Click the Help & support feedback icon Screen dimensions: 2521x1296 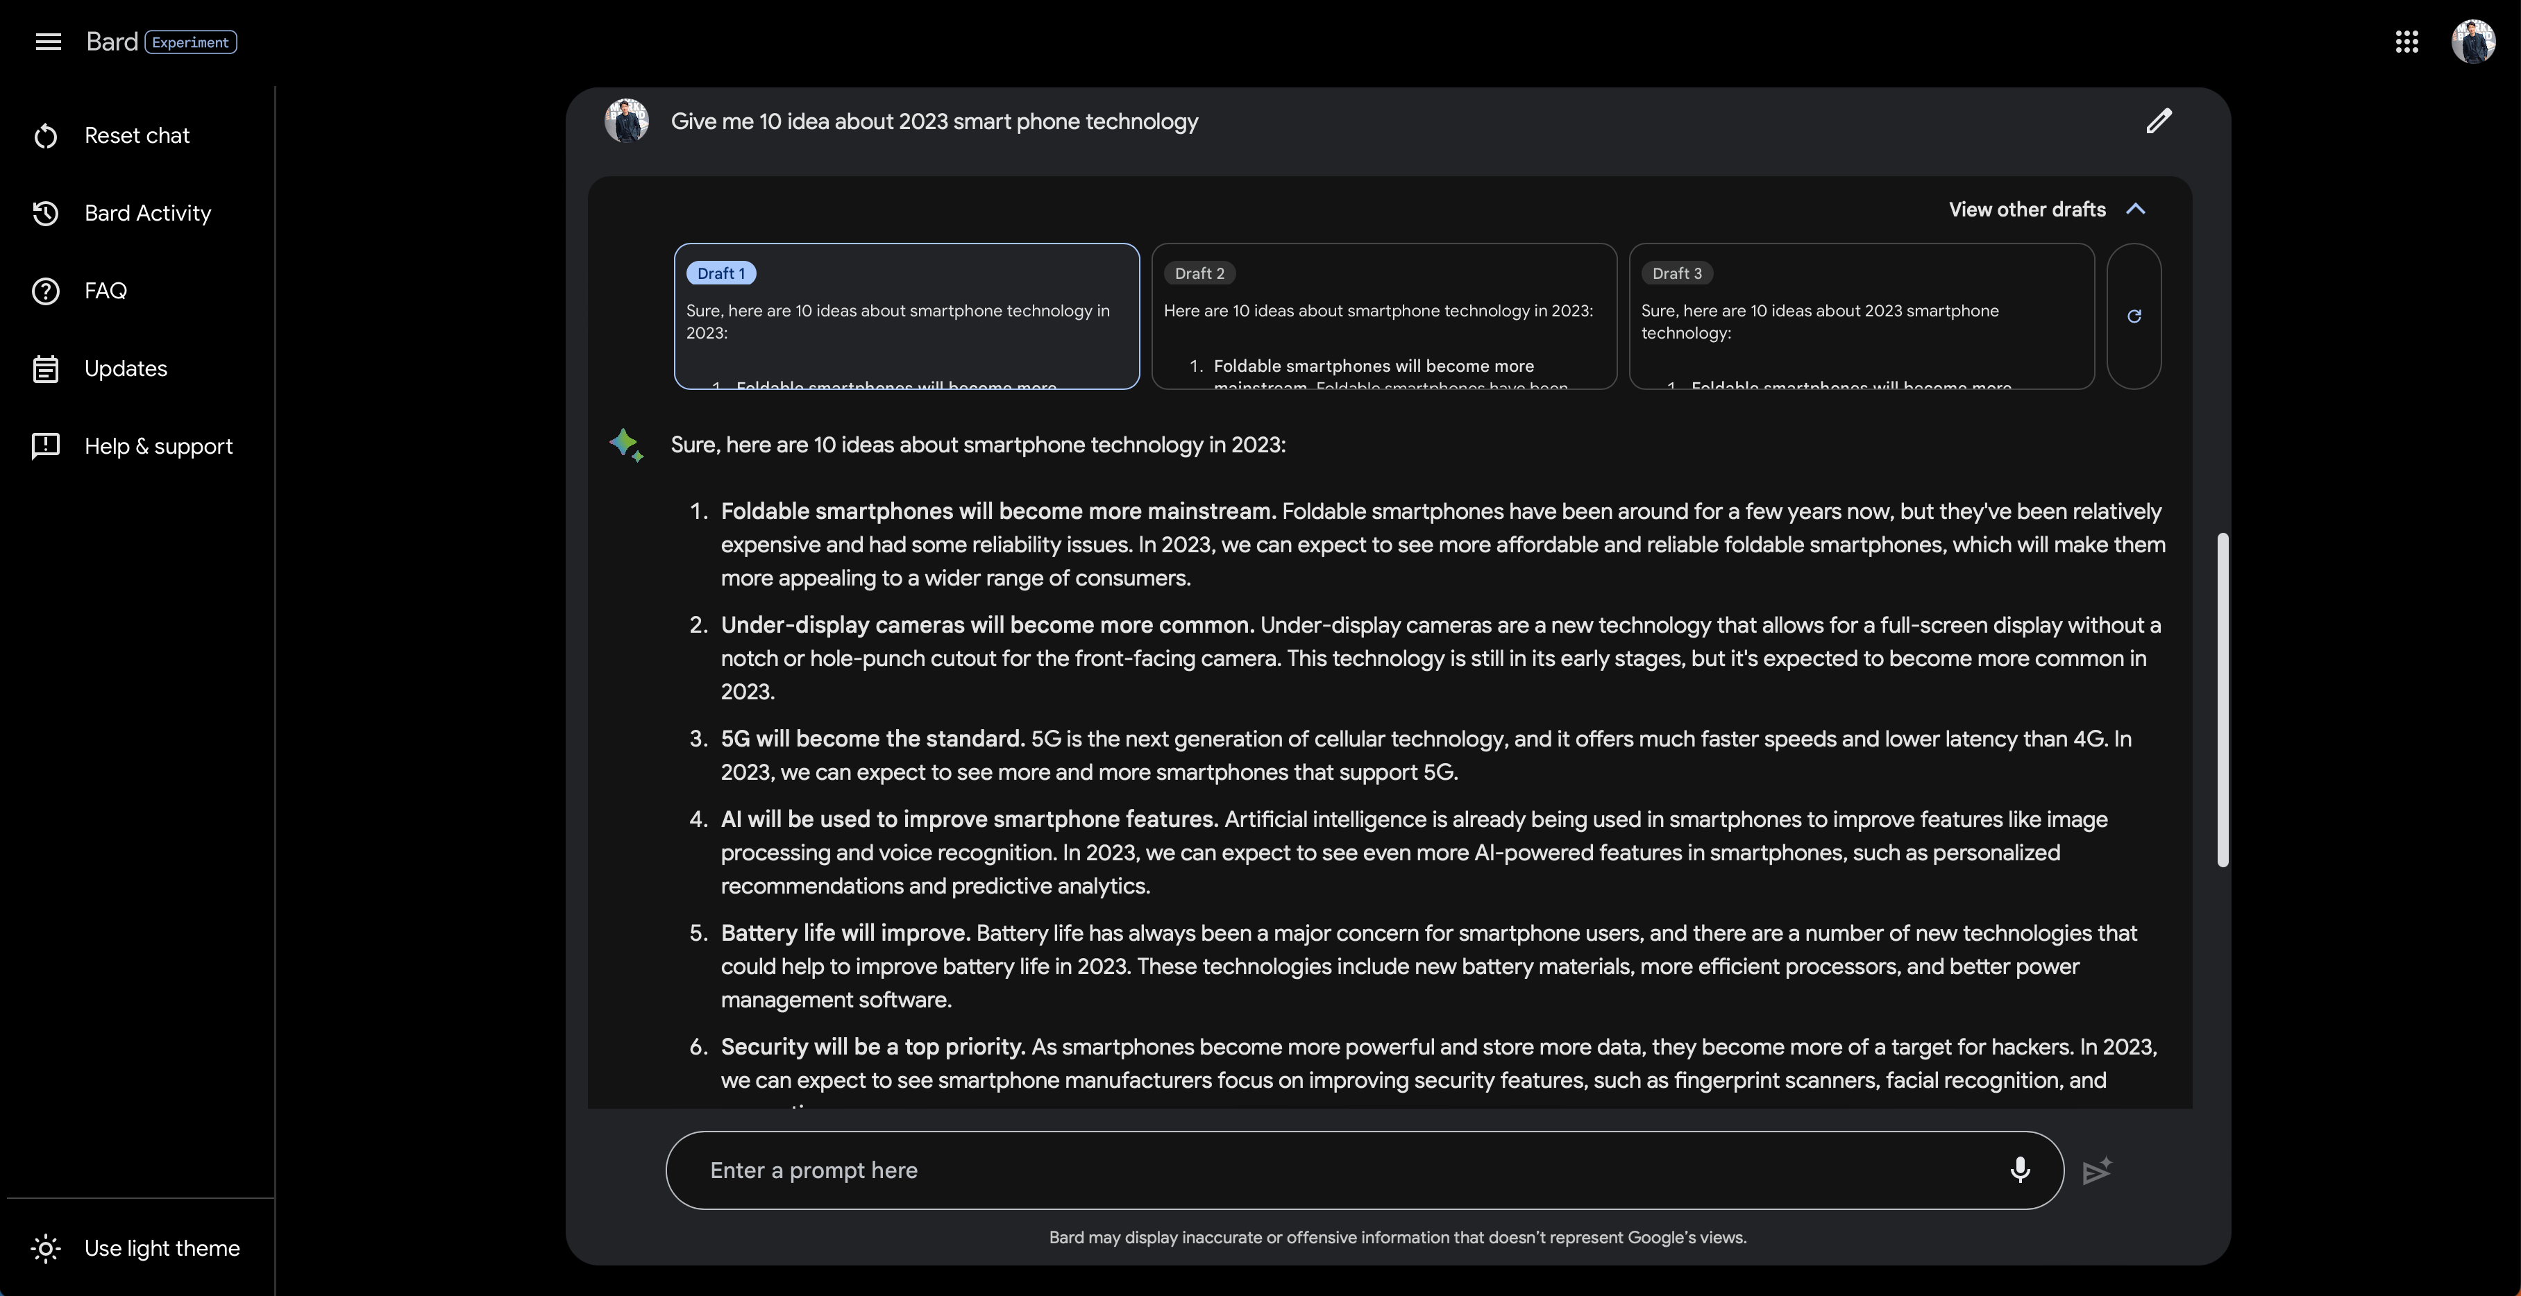46,446
